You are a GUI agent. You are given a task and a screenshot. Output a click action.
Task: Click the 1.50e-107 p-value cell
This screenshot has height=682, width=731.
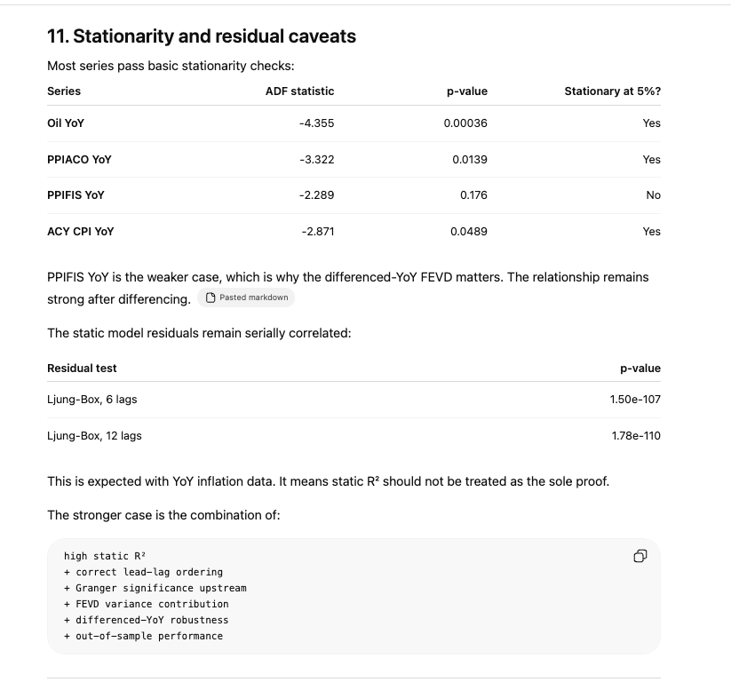[x=635, y=400]
